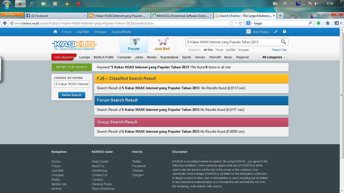Click the reload icon in address bar
Viewport: 344px width, 193px height.
pyautogui.click(x=241, y=23)
